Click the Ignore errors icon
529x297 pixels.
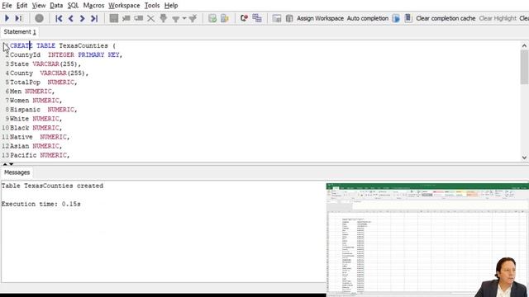244,18
